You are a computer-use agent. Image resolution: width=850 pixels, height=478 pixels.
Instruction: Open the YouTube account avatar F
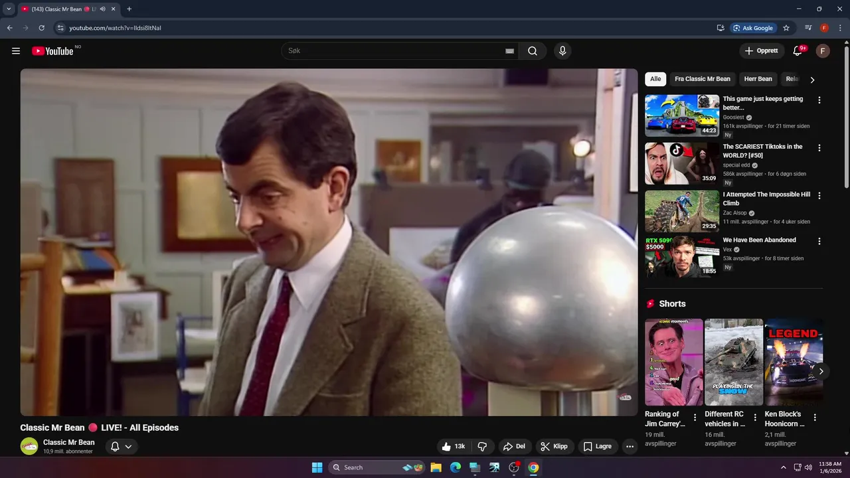pyautogui.click(x=823, y=51)
